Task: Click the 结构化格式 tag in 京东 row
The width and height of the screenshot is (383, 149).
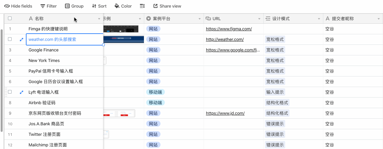Action: [277, 113]
